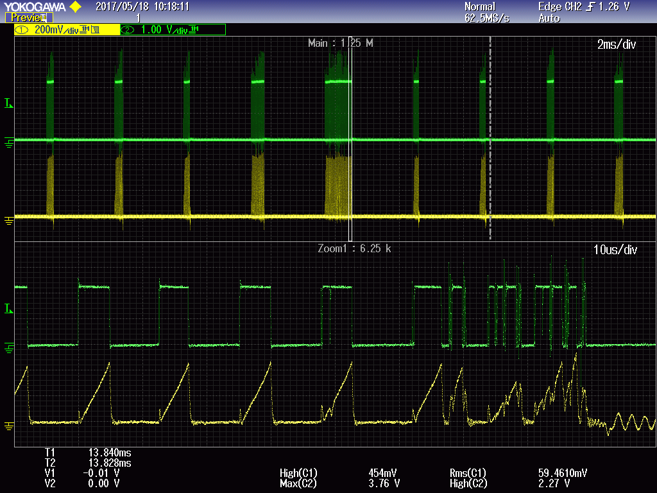Toggle the CH1 200mV/div channel indicator

67,30
